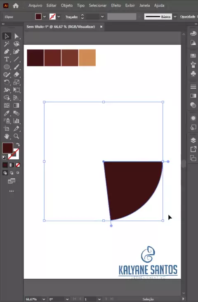Image resolution: width=198 pixels, height=302 pixels.
Task: Select the Eyedropper tool
Action: [7, 113]
